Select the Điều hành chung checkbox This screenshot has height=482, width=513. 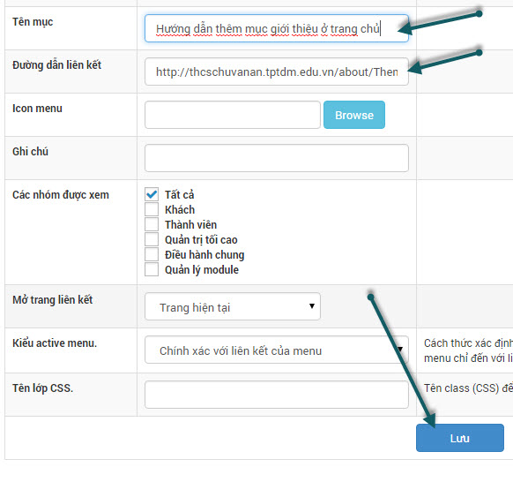152,254
